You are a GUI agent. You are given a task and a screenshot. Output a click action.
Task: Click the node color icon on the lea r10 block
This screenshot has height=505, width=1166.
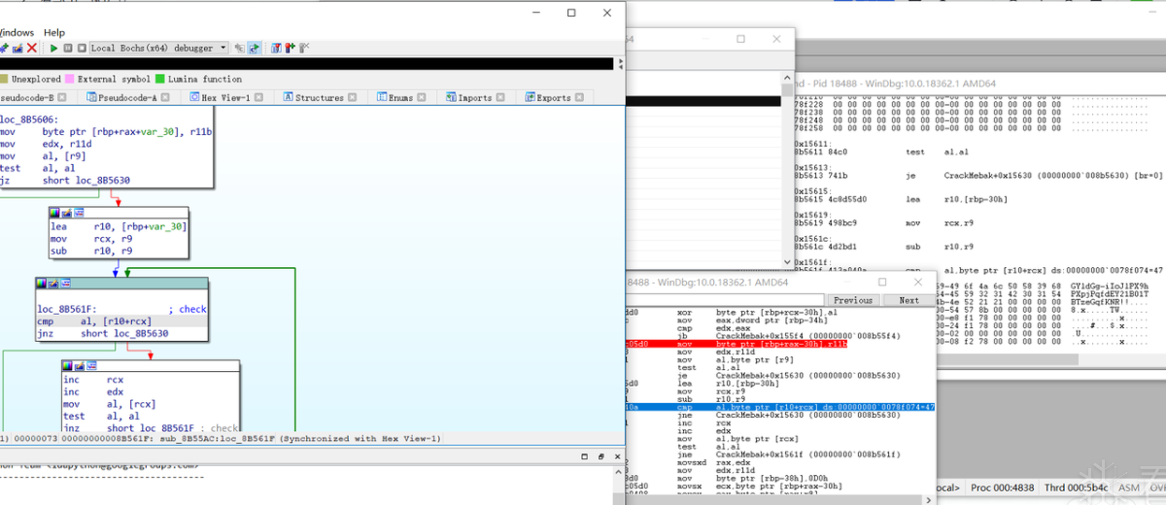pos(55,212)
